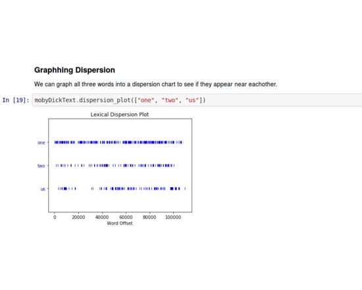Click the Graphhing Dispersion heading

tap(74, 70)
